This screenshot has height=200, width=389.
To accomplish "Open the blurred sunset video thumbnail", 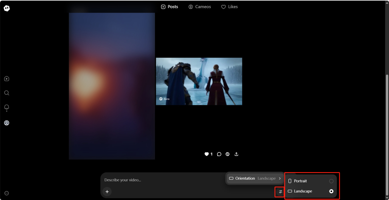I will 112,86.
